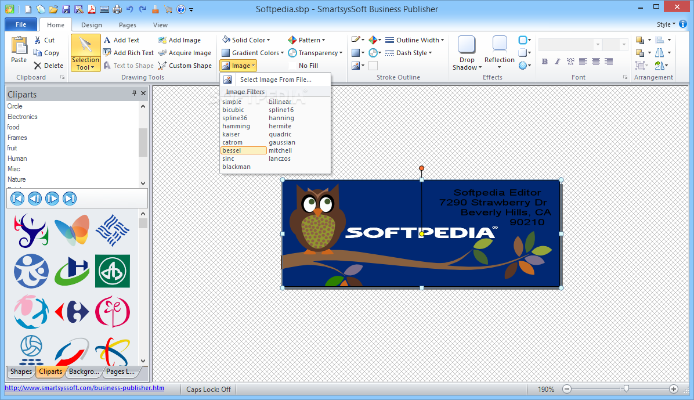The height and width of the screenshot is (400, 694).
Task: Select the Nature clipart category
Action: [16, 179]
